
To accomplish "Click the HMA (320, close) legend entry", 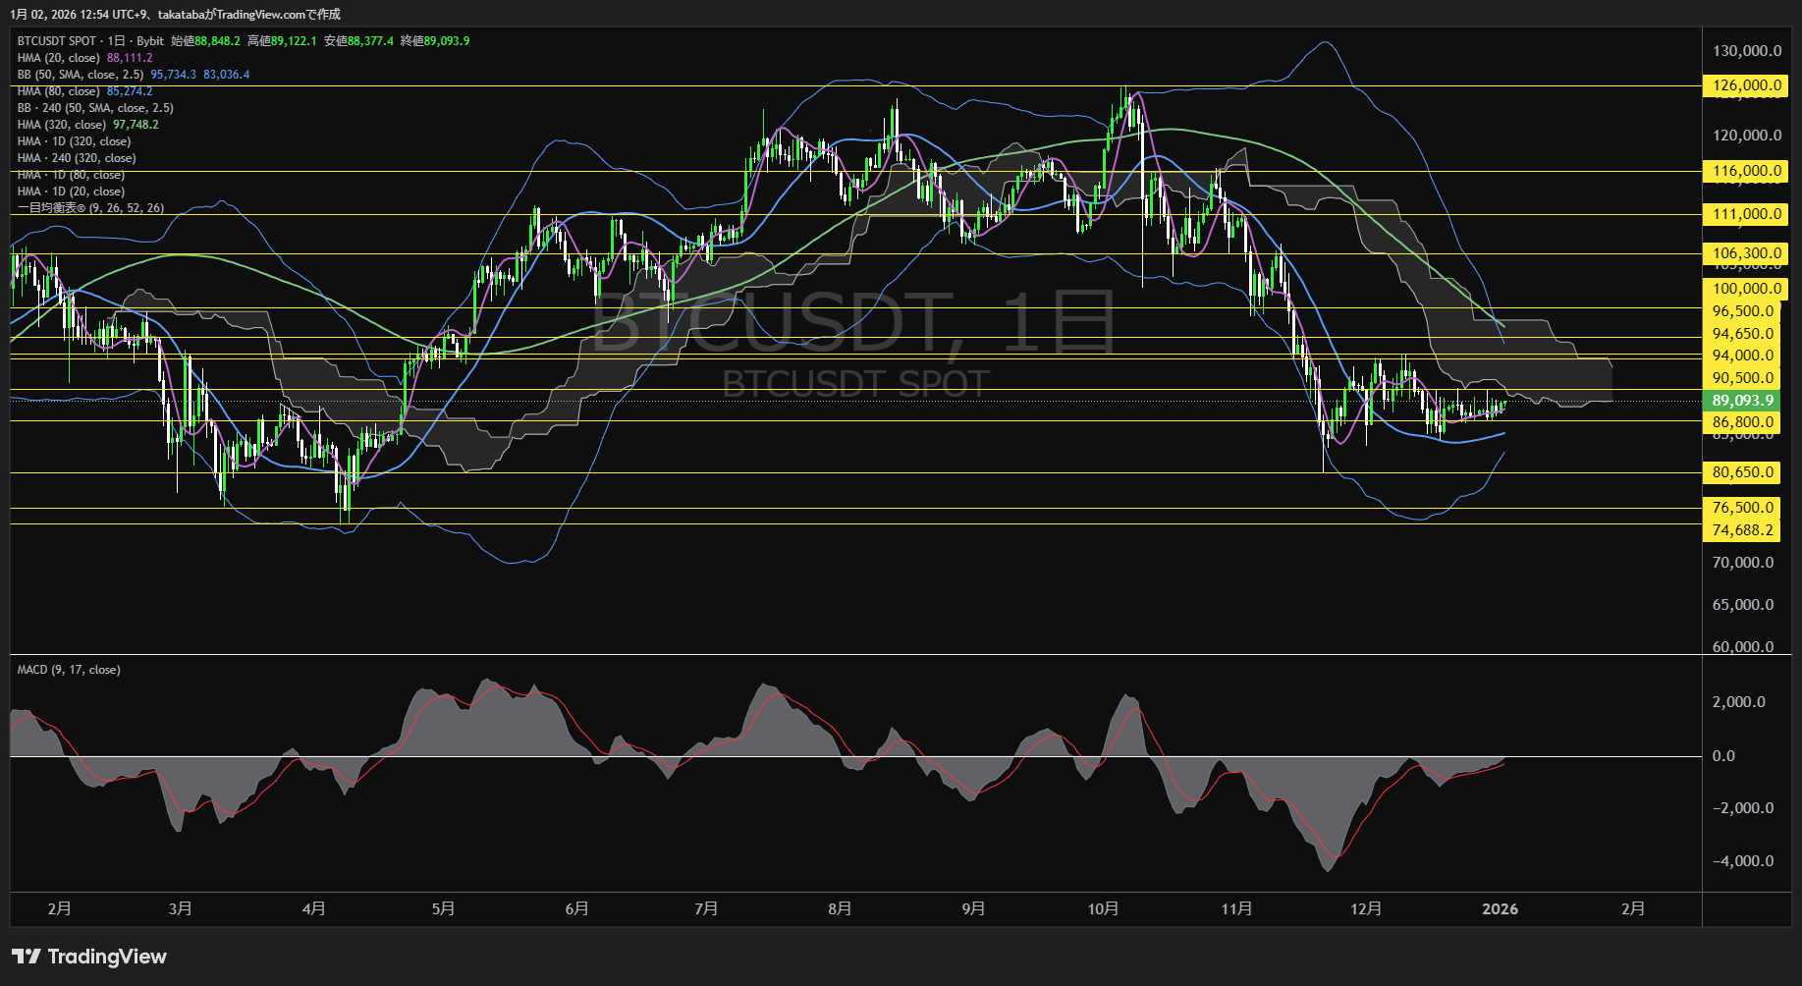I will [62, 125].
